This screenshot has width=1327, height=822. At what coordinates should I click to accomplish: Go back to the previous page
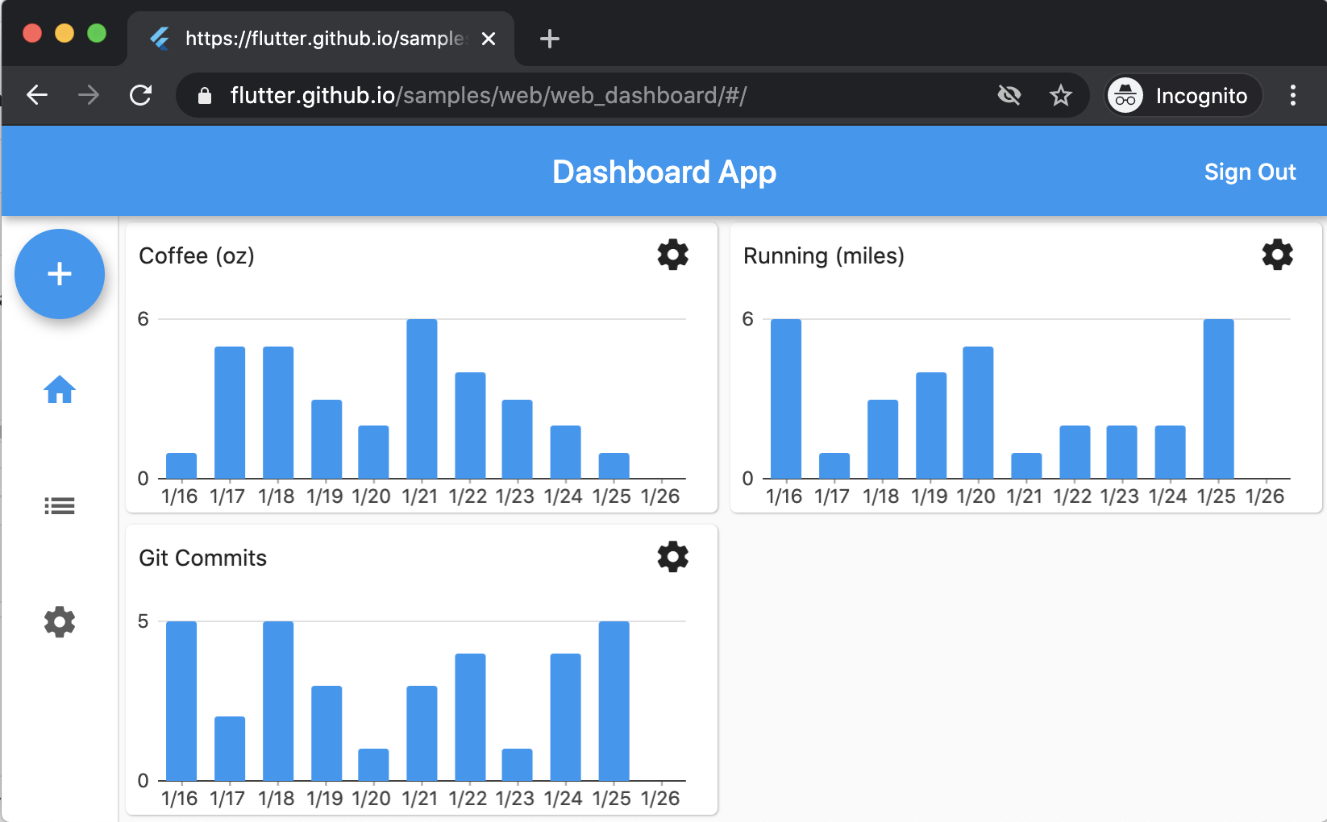tap(36, 95)
